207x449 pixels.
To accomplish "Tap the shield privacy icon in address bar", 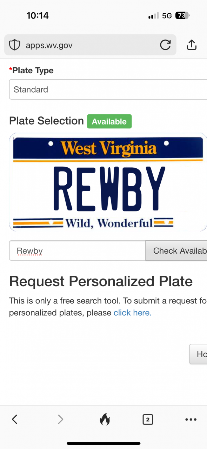I will click(14, 45).
